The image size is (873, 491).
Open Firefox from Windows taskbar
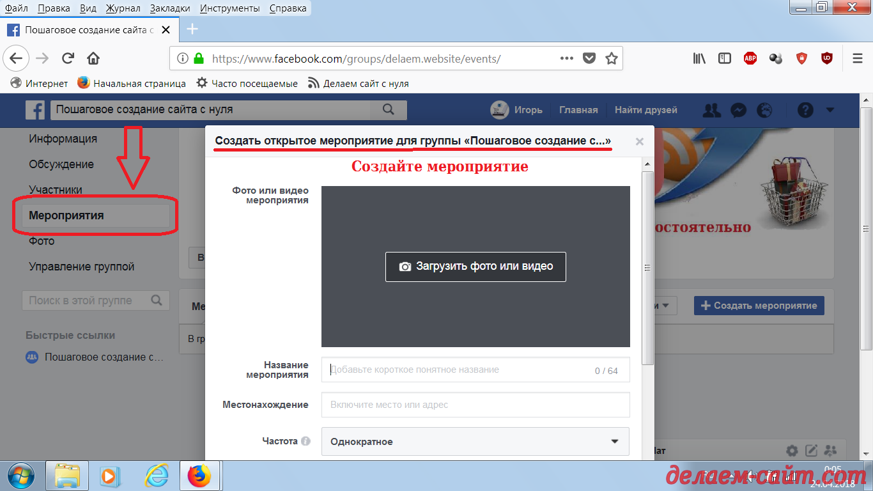click(199, 476)
